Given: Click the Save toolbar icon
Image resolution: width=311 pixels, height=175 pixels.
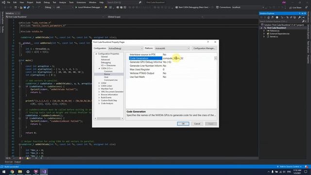Looking at the screenshot, I should 25,7.
